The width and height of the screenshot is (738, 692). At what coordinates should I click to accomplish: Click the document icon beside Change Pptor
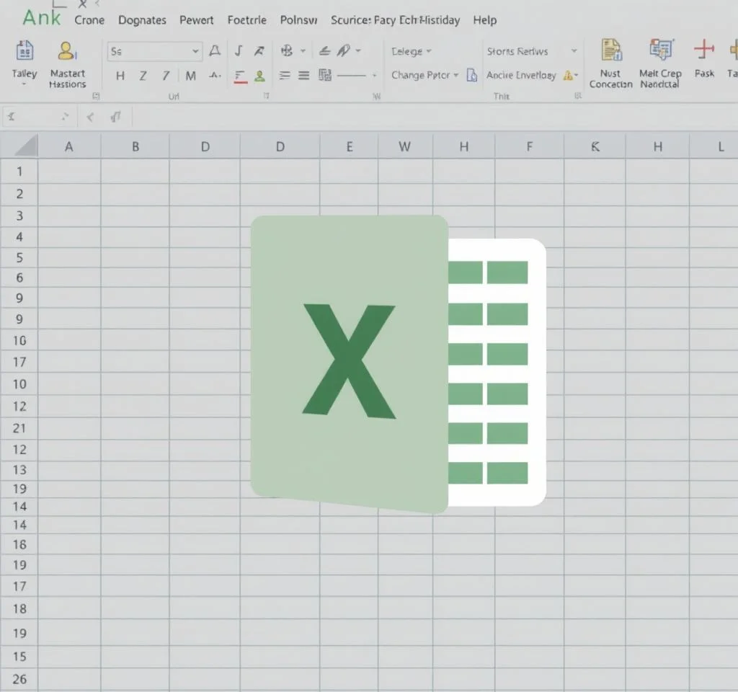click(471, 75)
